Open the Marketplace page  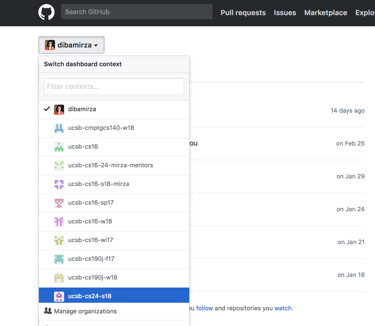(325, 13)
